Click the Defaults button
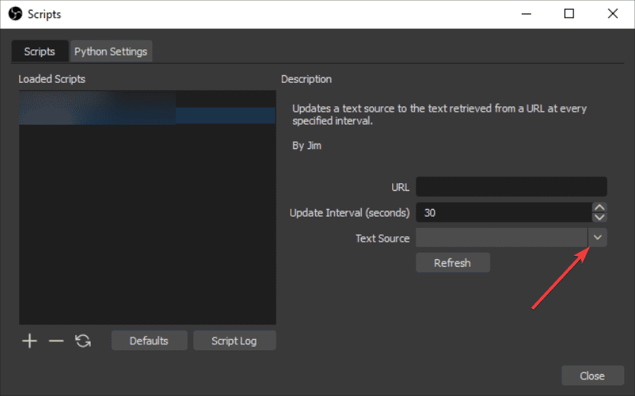 [149, 341]
